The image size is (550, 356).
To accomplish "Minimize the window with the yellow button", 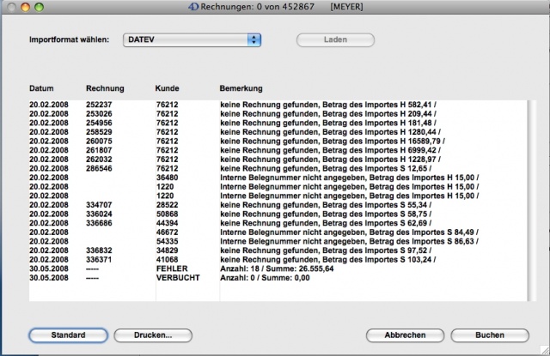I will pyautogui.click(x=27, y=7).
